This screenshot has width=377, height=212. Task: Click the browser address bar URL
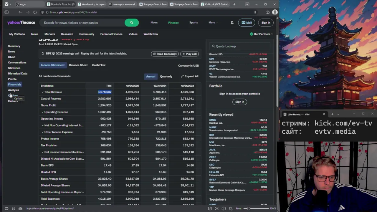coord(73,12)
